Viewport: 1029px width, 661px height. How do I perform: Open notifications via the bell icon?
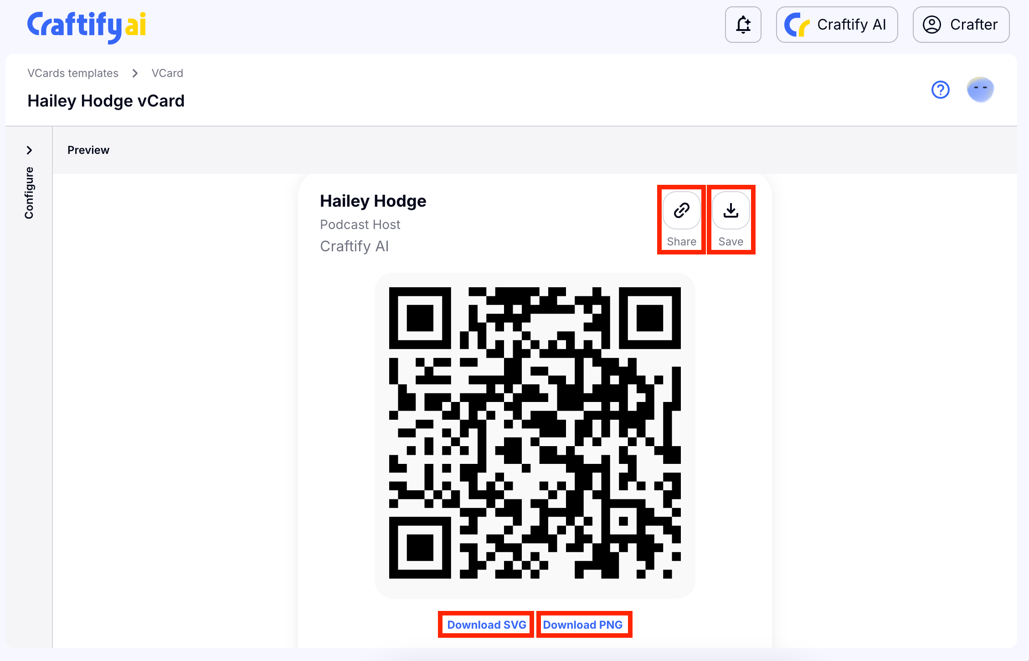743,25
